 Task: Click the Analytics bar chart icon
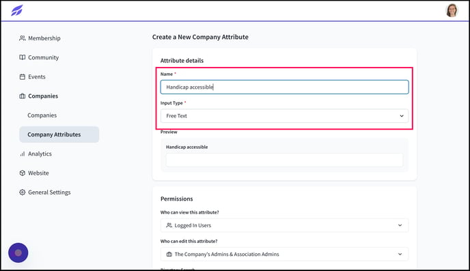click(22, 154)
